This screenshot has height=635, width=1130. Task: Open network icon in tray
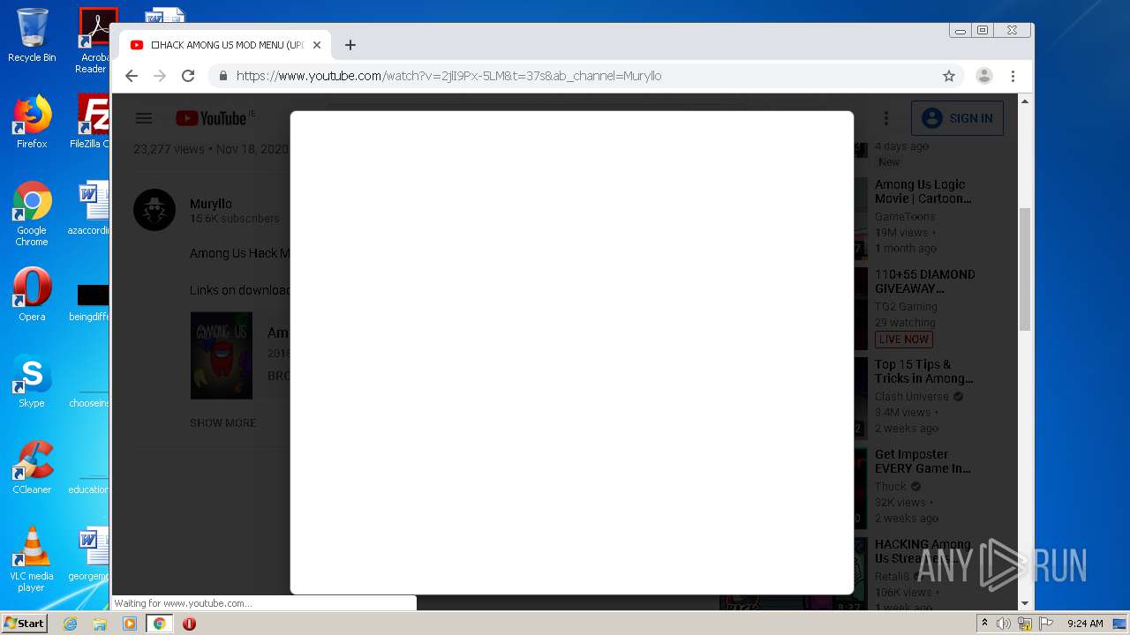click(1025, 624)
